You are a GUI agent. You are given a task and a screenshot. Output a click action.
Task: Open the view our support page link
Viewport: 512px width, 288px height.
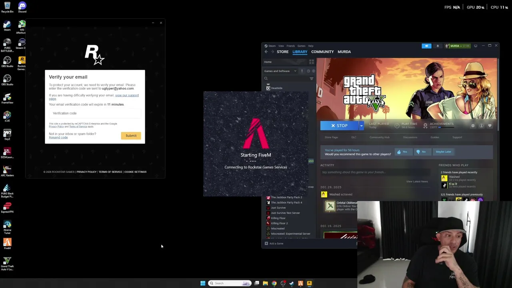click(x=127, y=95)
